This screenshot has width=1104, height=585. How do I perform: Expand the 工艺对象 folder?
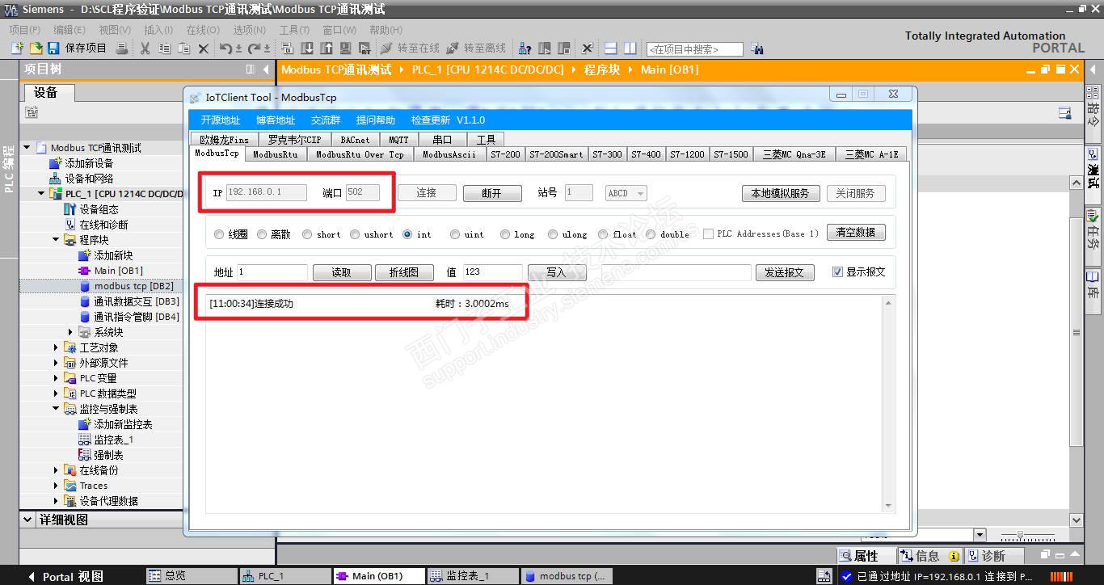tap(56, 347)
